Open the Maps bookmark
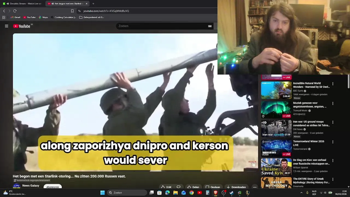The height and width of the screenshot is (197, 350). (43, 17)
